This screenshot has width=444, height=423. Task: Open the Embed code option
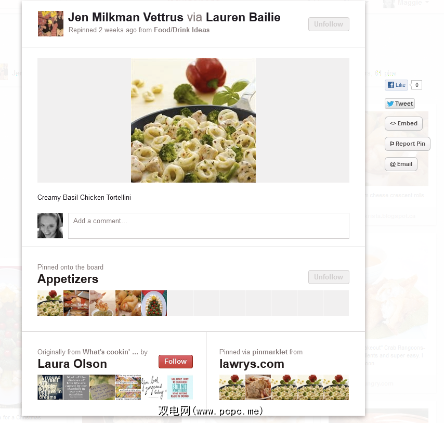coord(403,123)
